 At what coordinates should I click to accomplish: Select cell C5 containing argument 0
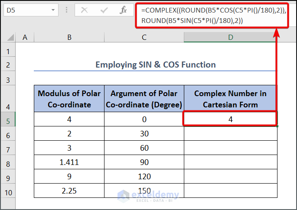point(144,119)
